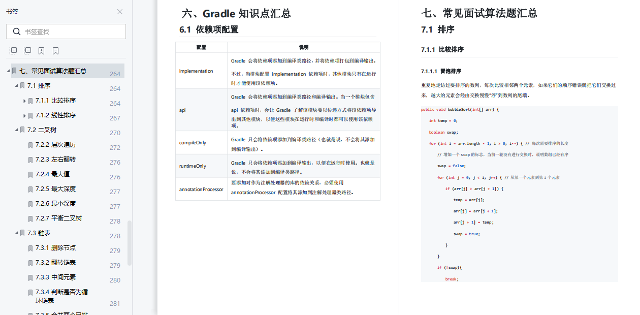Click bookmark flag icon beside 7.2.3 左右翻转

[x=30, y=160]
